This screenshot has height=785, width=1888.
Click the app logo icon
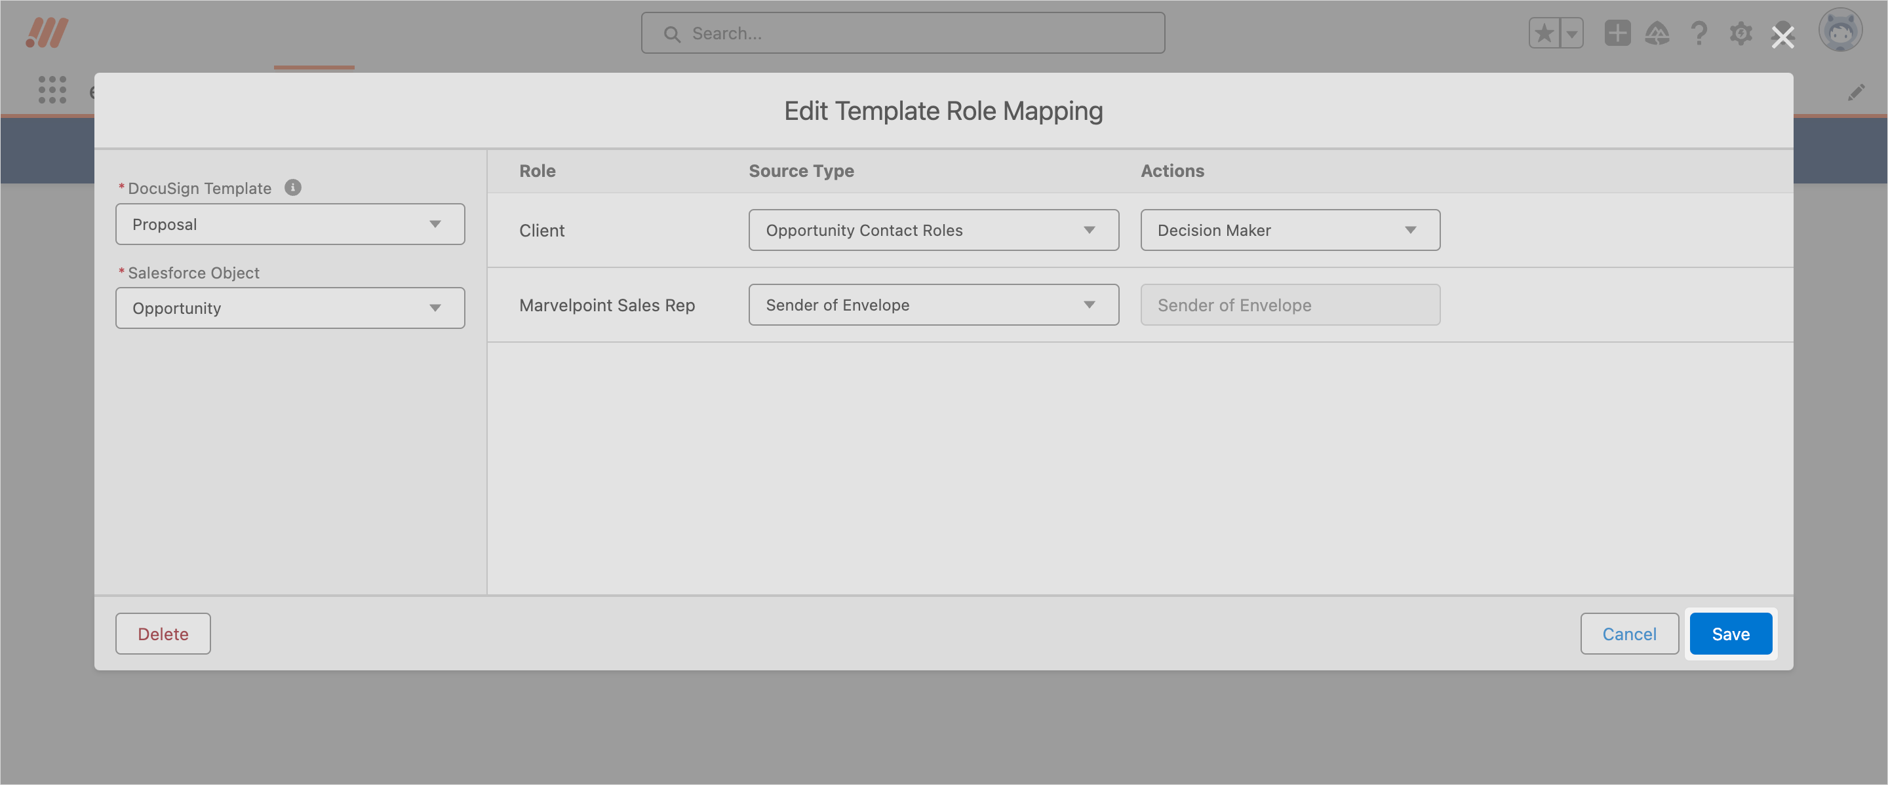tap(47, 33)
